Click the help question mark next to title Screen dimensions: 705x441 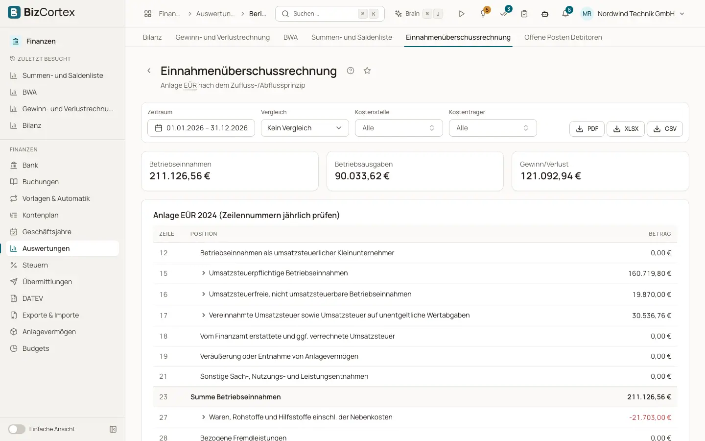click(x=351, y=71)
